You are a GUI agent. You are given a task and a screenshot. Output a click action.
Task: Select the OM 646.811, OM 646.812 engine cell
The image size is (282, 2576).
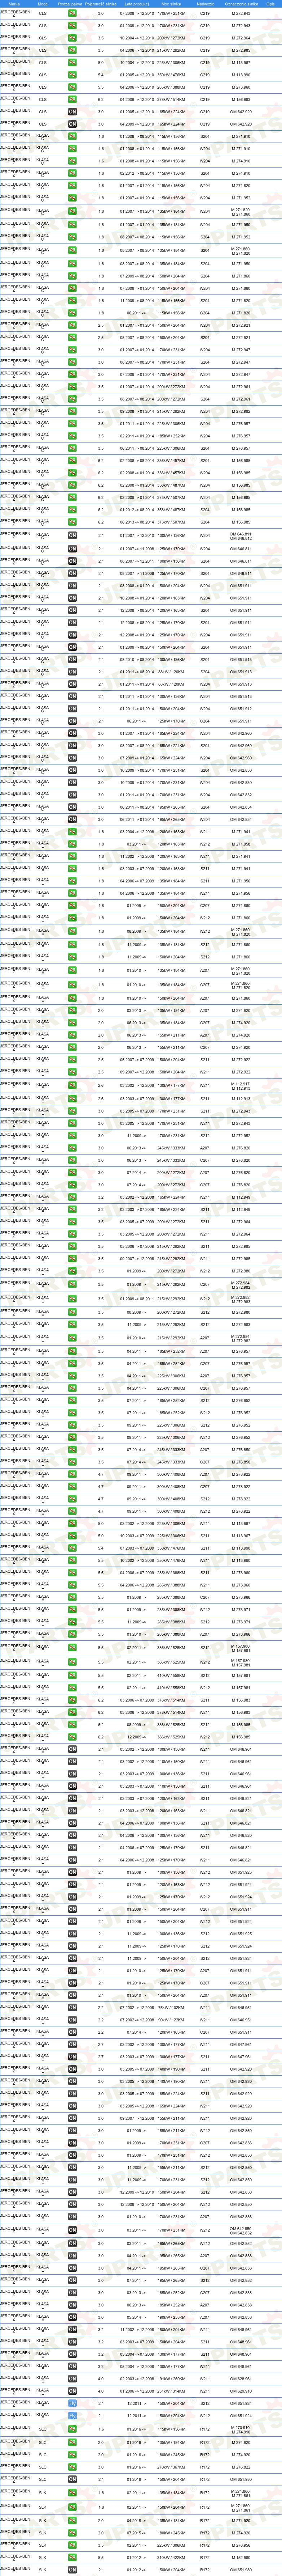point(241,535)
